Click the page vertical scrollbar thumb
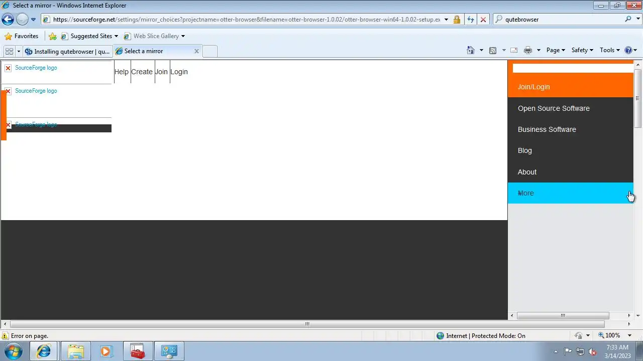Screen dimensions: 643x361 click(638, 98)
